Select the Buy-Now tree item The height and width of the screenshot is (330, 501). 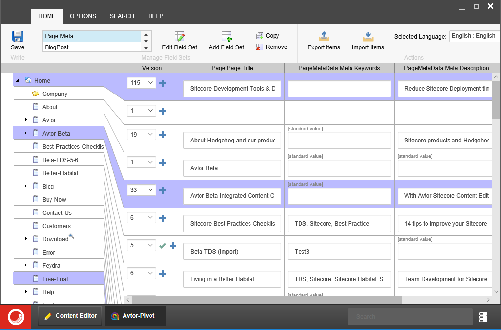[x=54, y=199]
